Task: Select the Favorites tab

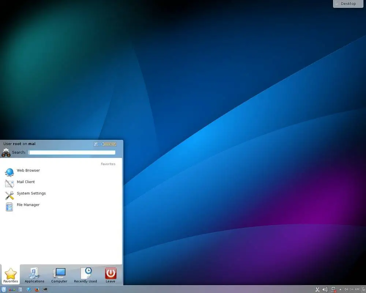Action: pyautogui.click(x=11, y=275)
